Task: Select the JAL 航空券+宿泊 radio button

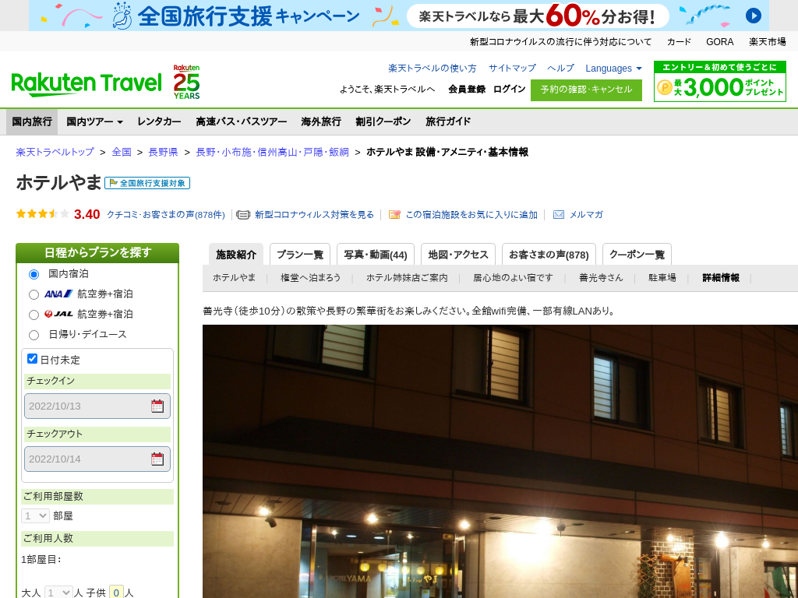Action: pos(34,315)
